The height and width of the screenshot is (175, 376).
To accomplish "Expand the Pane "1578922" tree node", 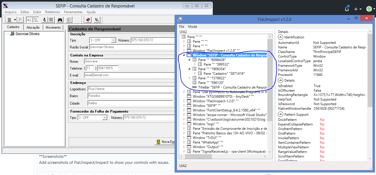I will click(190, 78).
